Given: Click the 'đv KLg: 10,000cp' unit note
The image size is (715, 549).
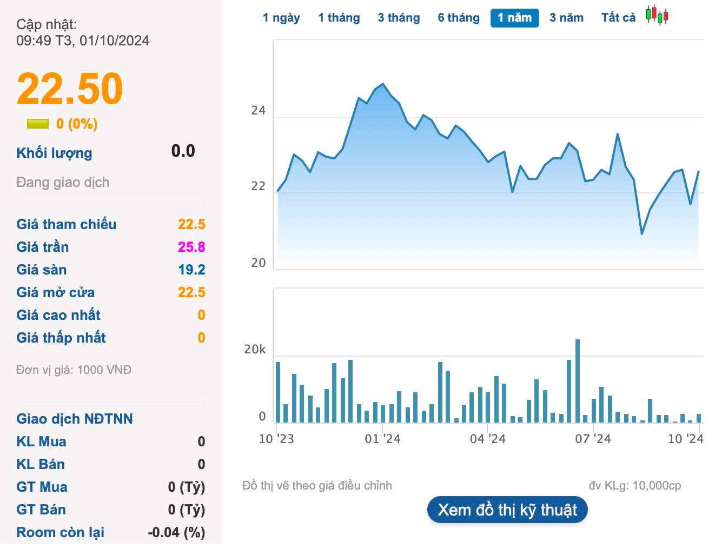Looking at the screenshot, I should (635, 486).
